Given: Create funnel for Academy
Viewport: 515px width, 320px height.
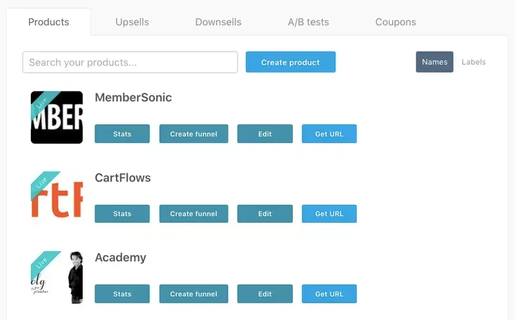Looking at the screenshot, I should point(194,294).
